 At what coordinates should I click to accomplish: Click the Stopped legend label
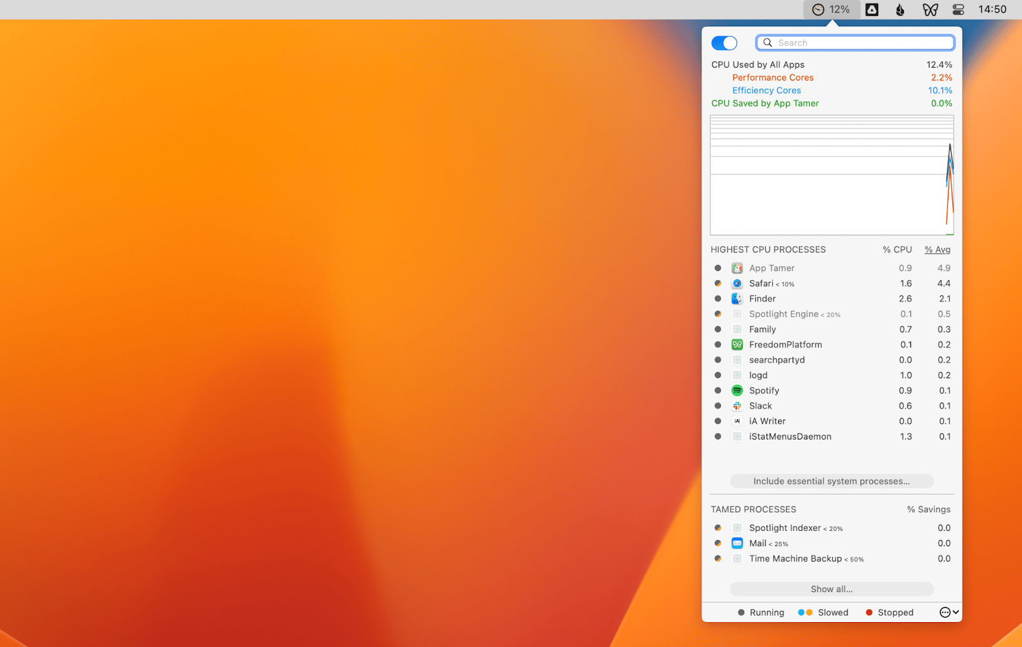point(896,613)
